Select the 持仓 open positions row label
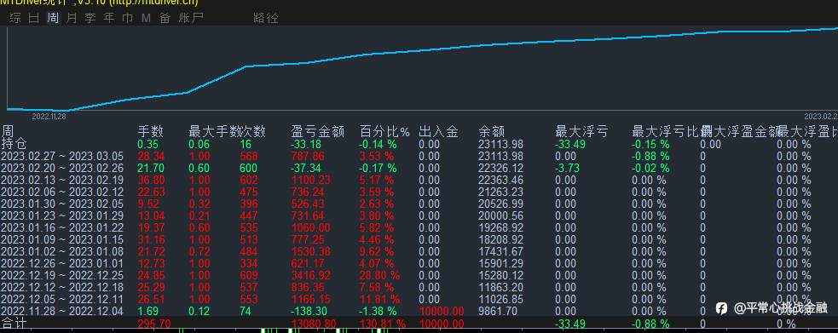This screenshot has width=838, height=333. click(x=14, y=144)
